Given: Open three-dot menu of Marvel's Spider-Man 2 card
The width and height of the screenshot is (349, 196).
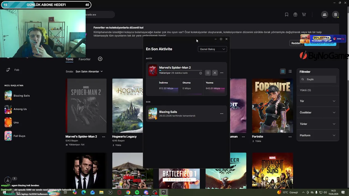Looking at the screenshot, I should [104, 137].
